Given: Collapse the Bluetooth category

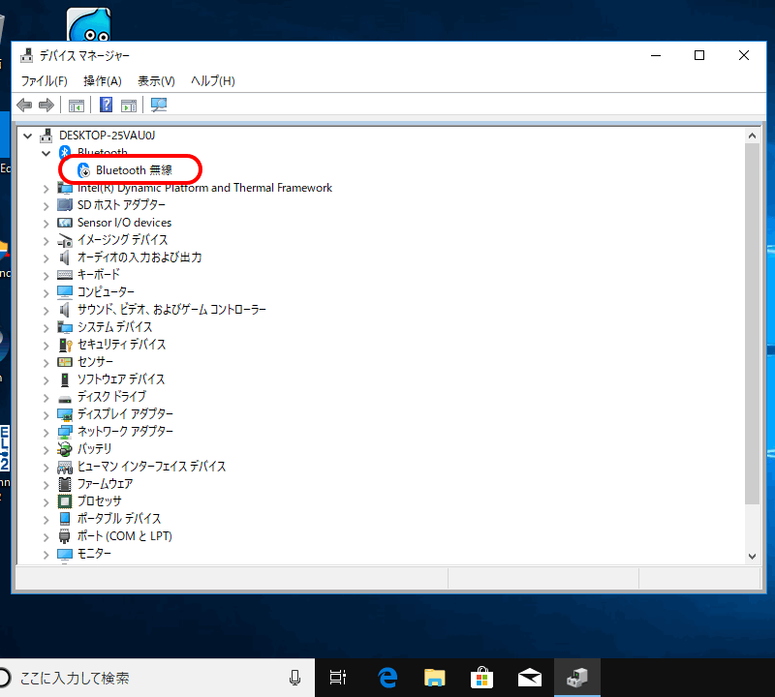Looking at the screenshot, I should pyautogui.click(x=46, y=153).
